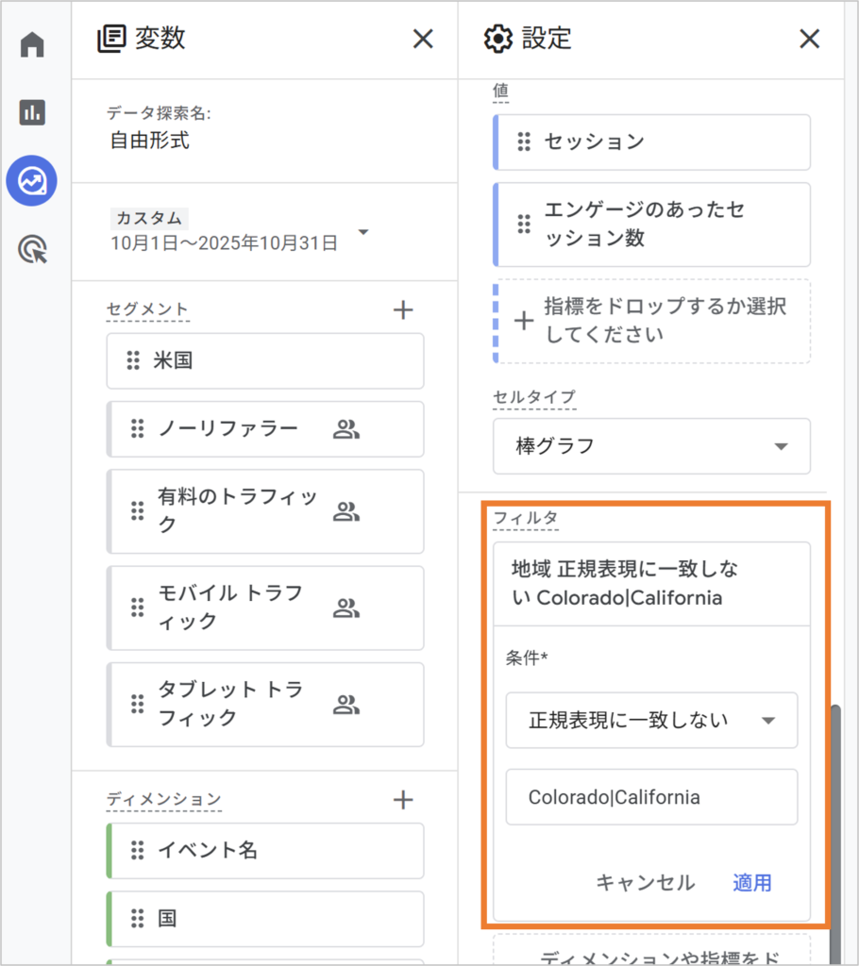Select the イベント名 dimension

[264, 850]
